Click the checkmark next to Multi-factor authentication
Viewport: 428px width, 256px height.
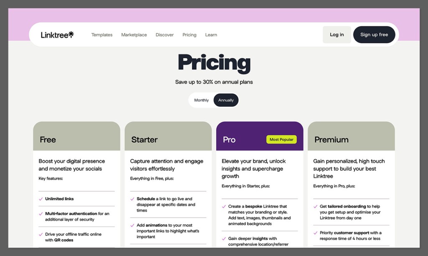(x=40, y=213)
